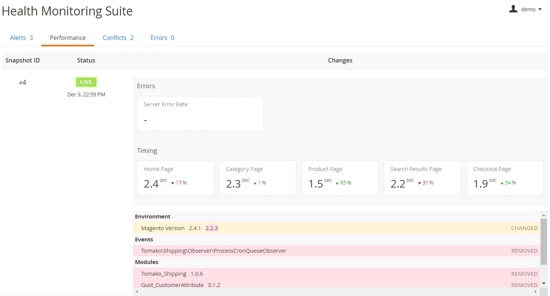Viewport: 550px width, 296px height.
Task: Click the Checkout Page green up arrow
Action: tap(502, 183)
